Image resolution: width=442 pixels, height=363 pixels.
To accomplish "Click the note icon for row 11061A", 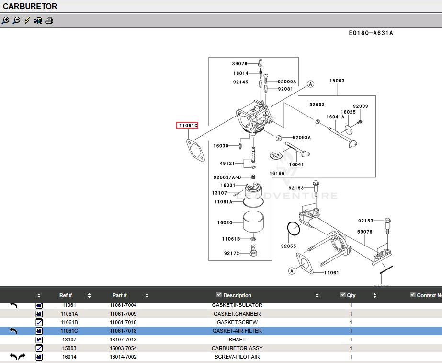I will pos(39,314).
